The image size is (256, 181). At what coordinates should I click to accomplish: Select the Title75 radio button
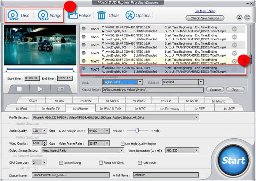click(84, 61)
